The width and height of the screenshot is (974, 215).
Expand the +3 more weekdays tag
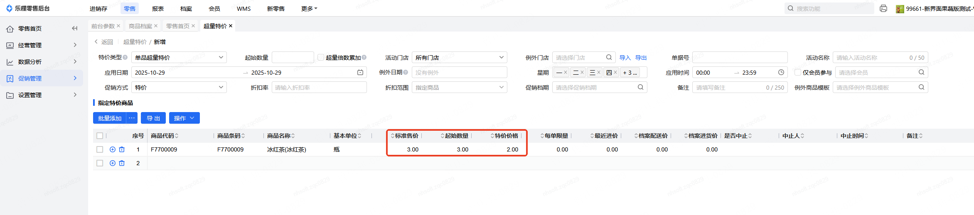click(x=630, y=72)
